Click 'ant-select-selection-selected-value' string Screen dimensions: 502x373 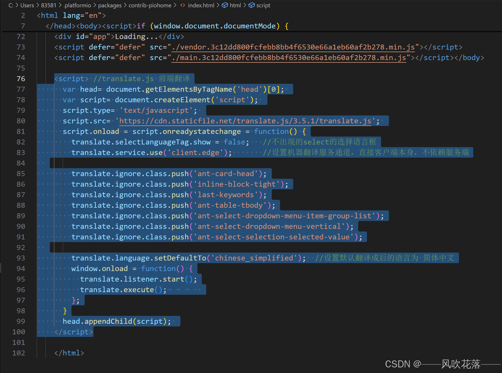(x=274, y=237)
